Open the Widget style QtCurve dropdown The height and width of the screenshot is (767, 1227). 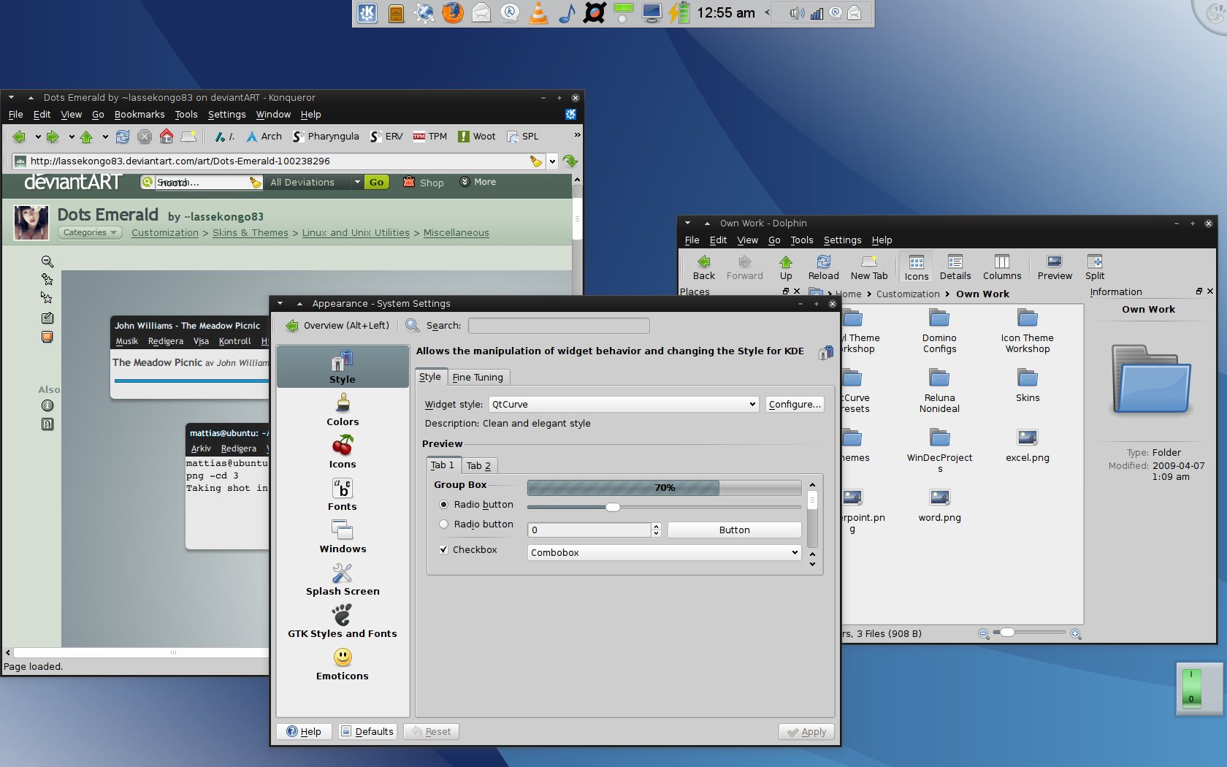[x=624, y=404]
